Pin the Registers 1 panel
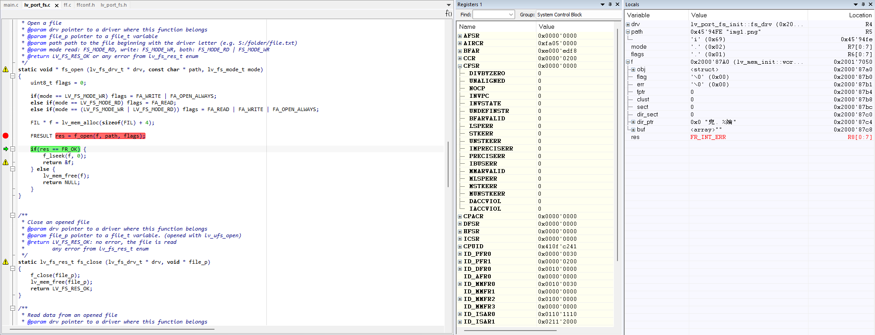The image size is (875, 335). [610, 4]
